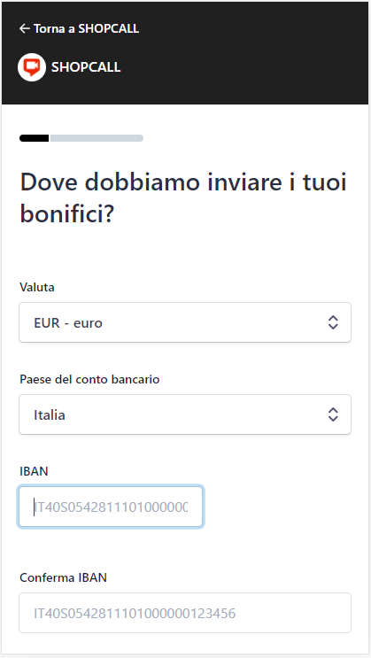The width and height of the screenshot is (371, 658).
Task: Select the 'Italia' country value text
Action: [x=50, y=415]
